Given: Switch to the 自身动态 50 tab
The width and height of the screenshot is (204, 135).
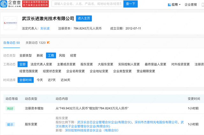Looking at the screenshot, I should pos(11,43).
